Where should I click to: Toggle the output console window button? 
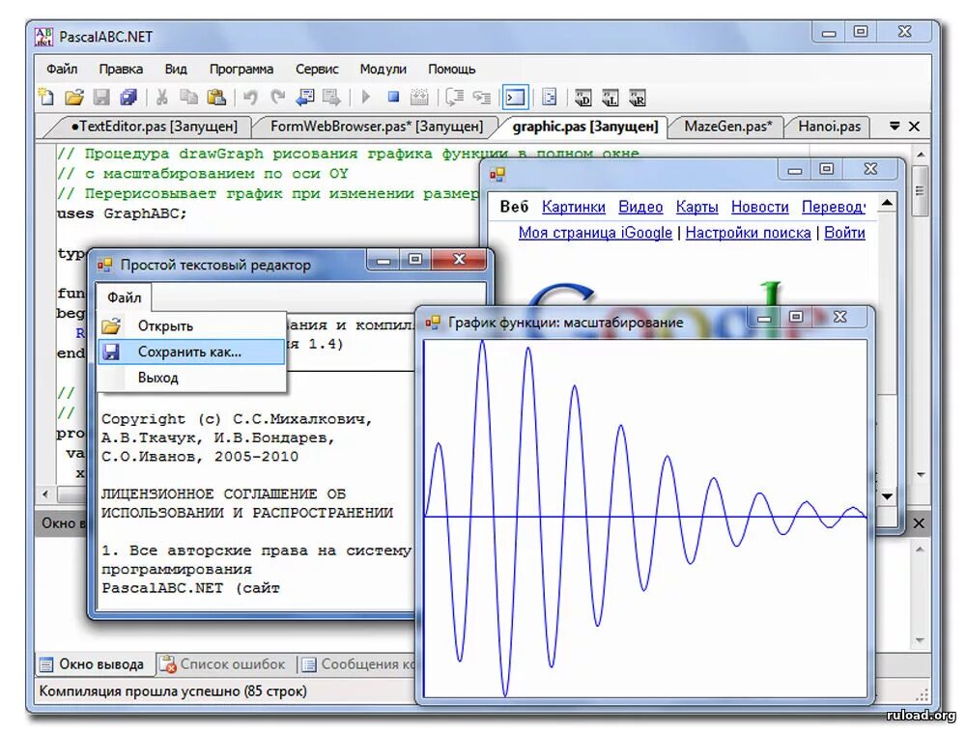(515, 98)
